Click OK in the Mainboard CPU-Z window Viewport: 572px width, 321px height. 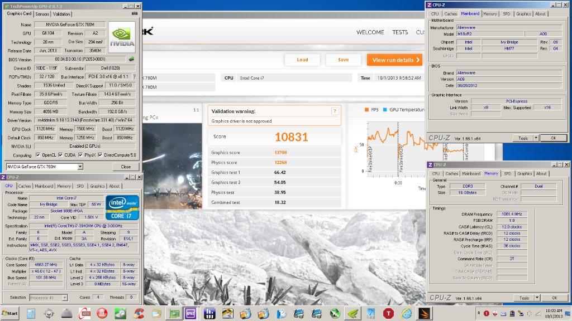(x=554, y=138)
